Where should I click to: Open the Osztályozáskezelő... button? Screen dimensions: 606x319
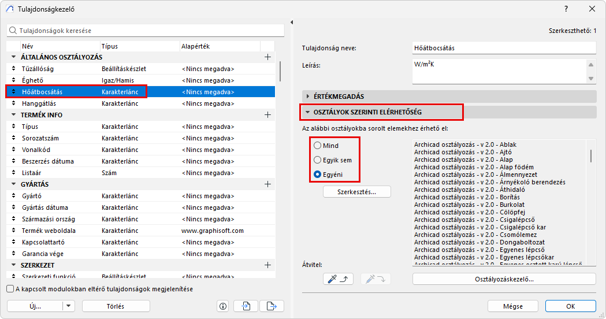coord(504,279)
